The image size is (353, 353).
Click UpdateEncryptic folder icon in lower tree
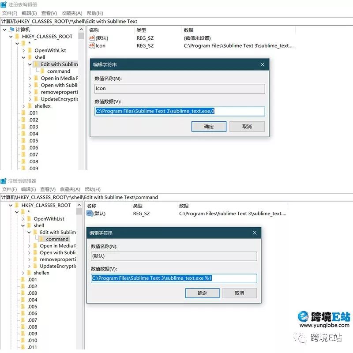(35, 266)
